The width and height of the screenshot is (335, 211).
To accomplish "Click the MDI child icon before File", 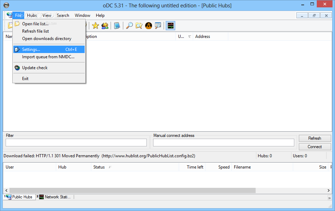I will point(9,15).
